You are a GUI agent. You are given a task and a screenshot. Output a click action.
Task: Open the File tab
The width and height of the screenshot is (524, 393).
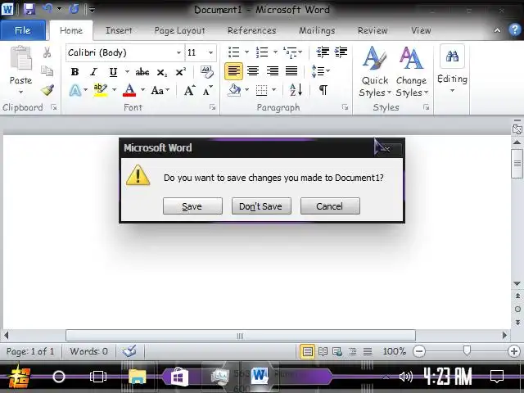pyautogui.click(x=23, y=30)
